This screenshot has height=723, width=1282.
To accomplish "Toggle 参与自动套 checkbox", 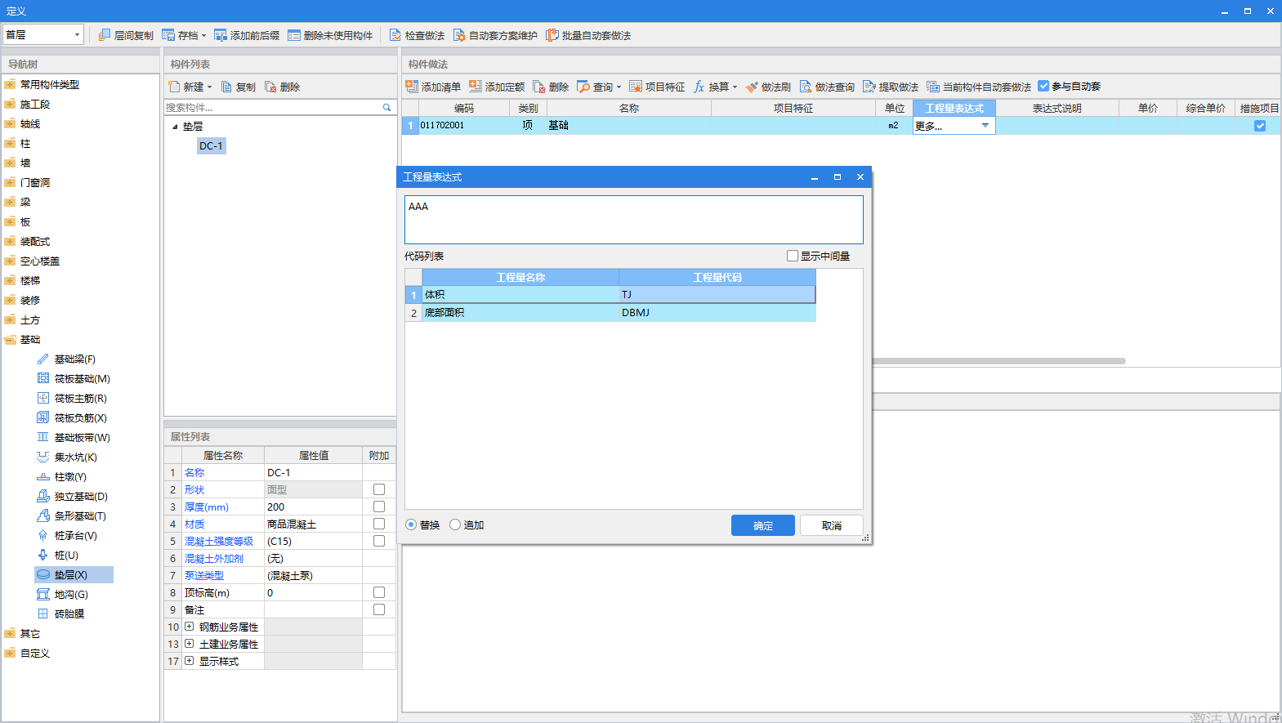I will 1043,86.
